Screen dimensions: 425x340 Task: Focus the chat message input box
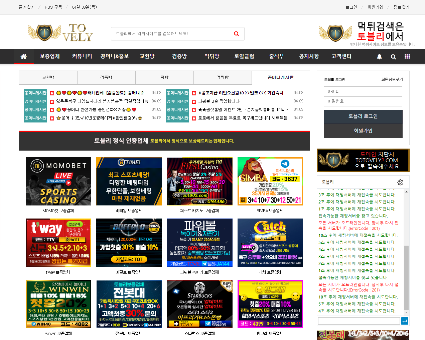pos(359,321)
